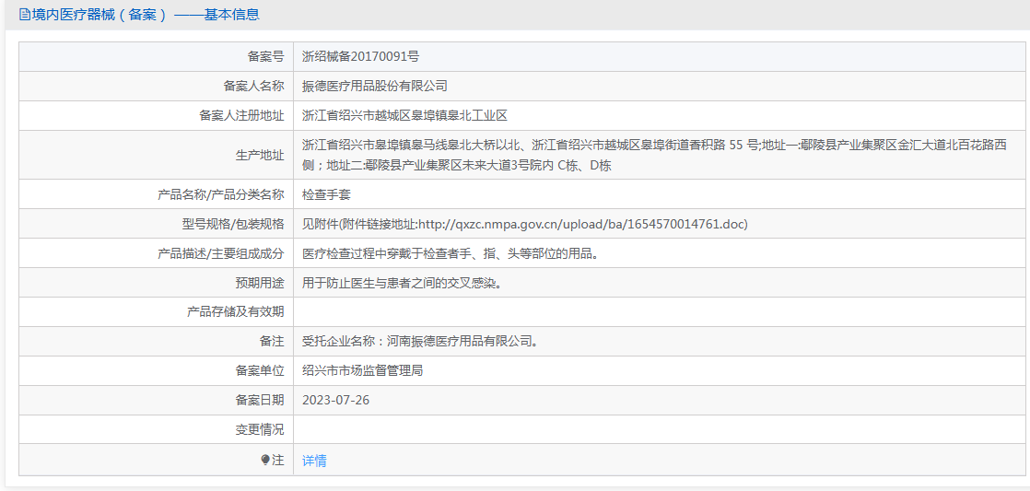Screen dimensions: 1030x491
Task: Click the 变更情况 label
Action: (260, 430)
